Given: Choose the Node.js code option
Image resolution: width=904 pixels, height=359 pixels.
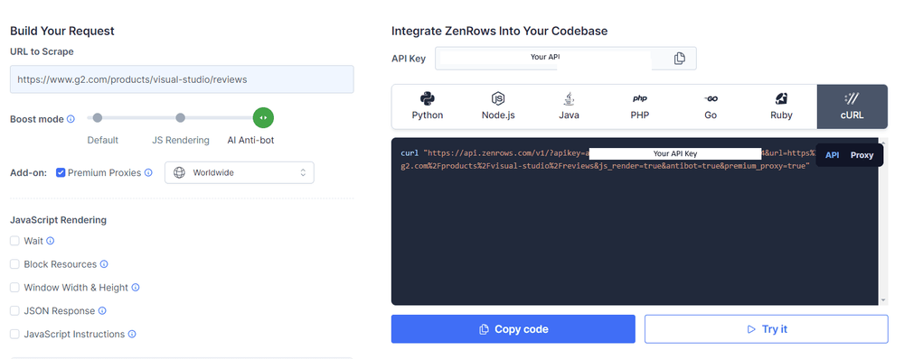Looking at the screenshot, I should (498, 106).
